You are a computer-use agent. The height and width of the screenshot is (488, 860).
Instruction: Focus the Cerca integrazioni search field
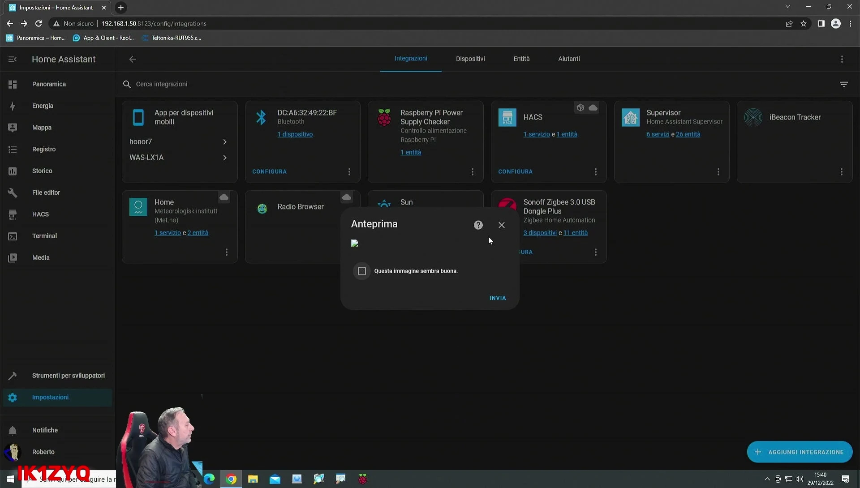coord(475,84)
